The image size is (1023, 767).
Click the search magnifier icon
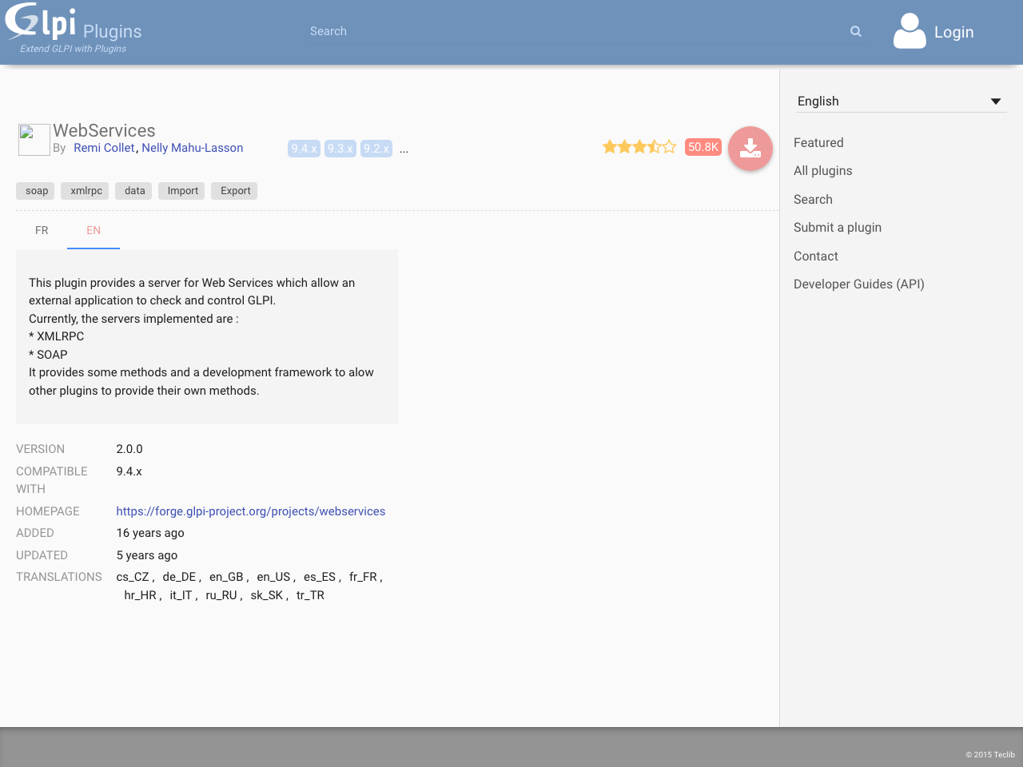pos(855,31)
